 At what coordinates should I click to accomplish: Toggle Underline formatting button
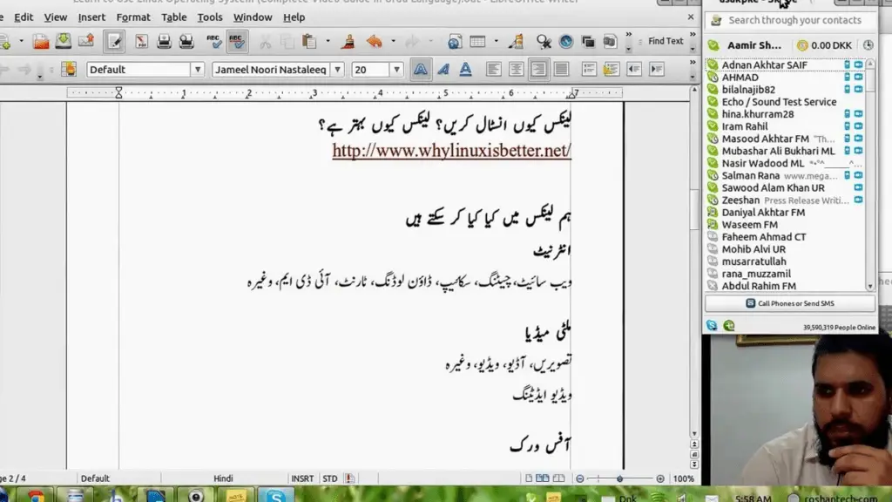[x=465, y=70]
